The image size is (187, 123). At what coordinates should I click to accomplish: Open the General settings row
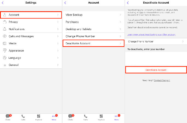tap(31, 65)
